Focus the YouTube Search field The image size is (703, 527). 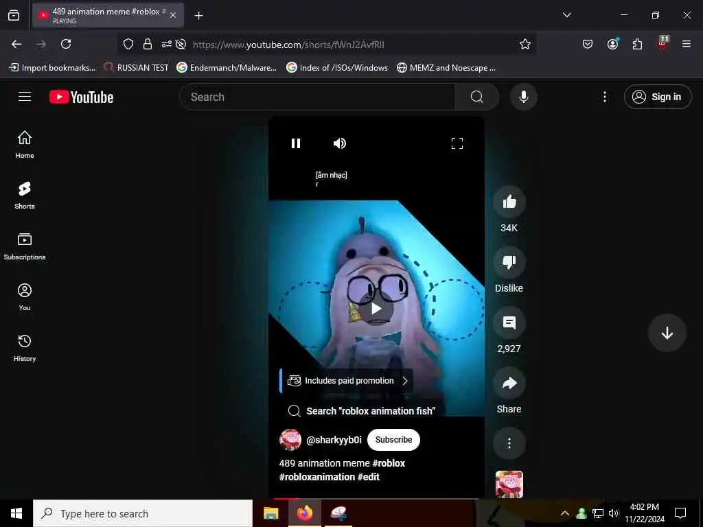pos(317,97)
